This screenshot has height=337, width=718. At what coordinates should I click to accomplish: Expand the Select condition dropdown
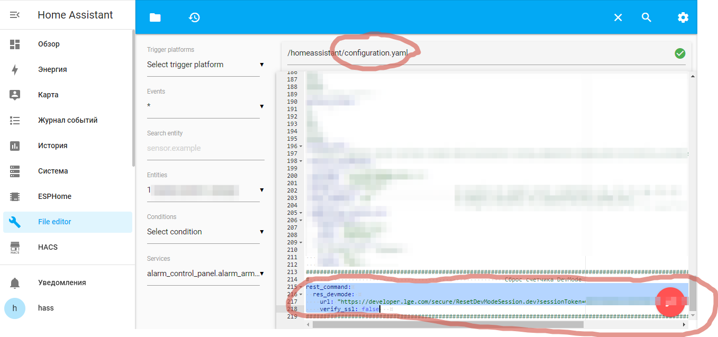[x=205, y=232]
